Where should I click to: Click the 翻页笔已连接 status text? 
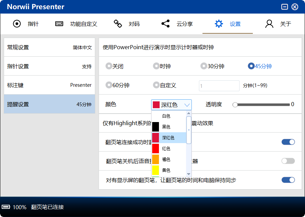47,207
